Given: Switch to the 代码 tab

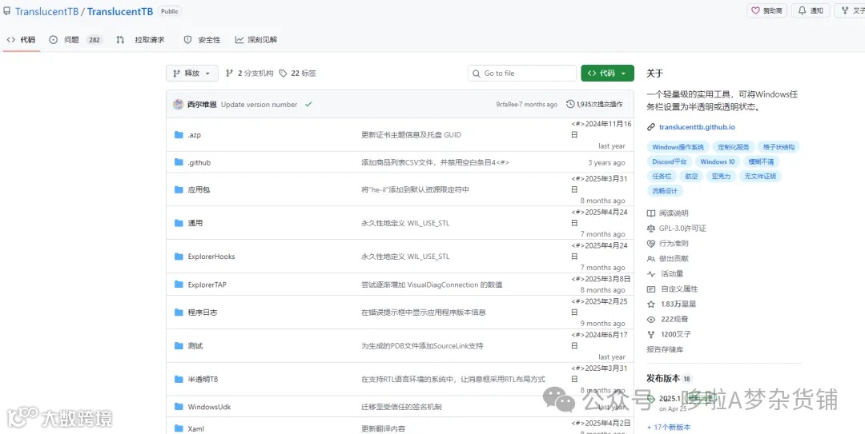Looking at the screenshot, I should [x=22, y=40].
